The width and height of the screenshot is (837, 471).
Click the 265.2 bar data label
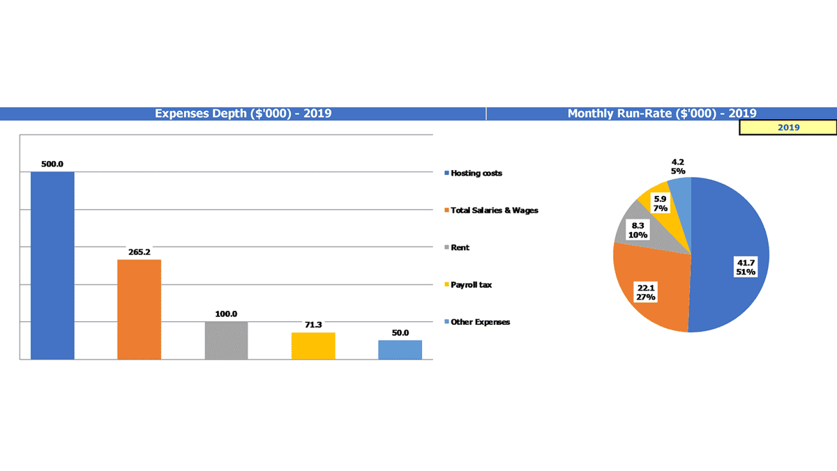(139, 252)
